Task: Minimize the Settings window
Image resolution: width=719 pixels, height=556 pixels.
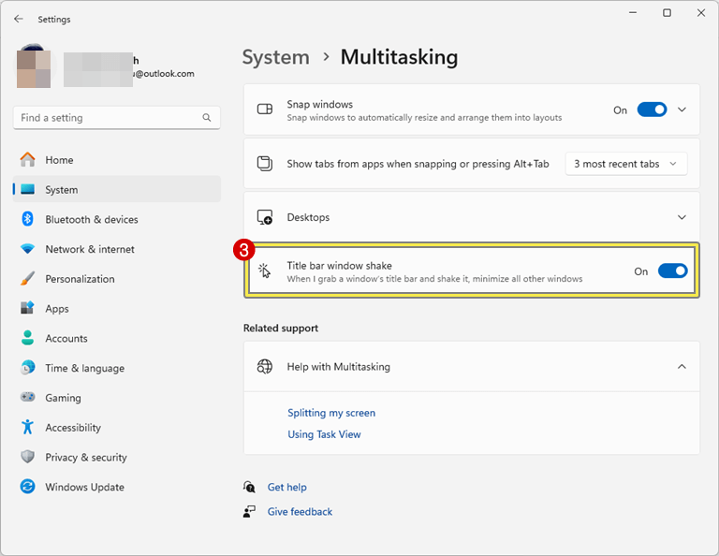Action: [x=633, y=12]
